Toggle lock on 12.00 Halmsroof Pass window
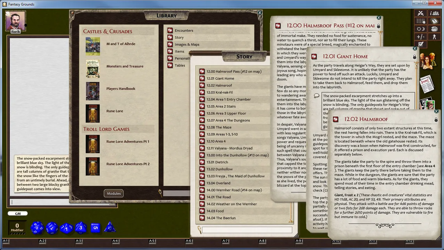 378,26
